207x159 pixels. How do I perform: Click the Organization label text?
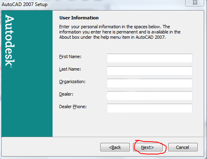[72, 82]
